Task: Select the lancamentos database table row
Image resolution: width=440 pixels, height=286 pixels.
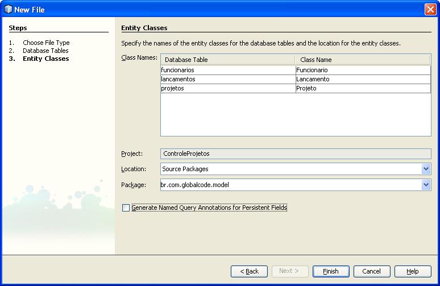Action: [x=227, y=79]
